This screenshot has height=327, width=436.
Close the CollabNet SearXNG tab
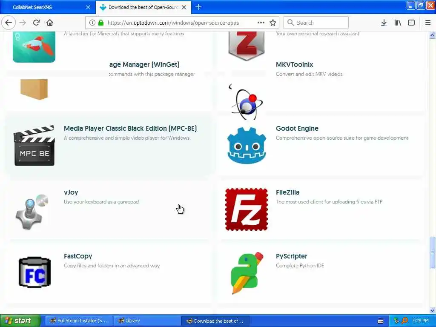pyautogui.click(x=88, y=7)
